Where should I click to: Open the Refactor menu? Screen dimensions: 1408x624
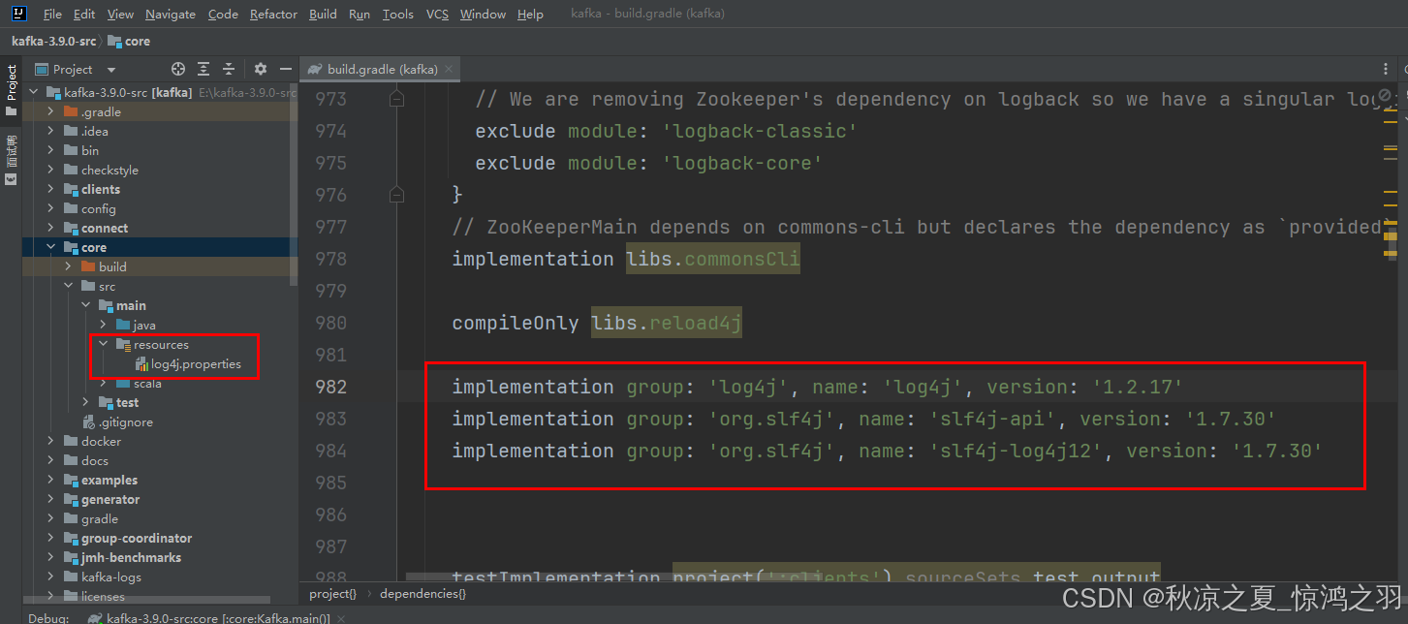(x=273, y=14)
